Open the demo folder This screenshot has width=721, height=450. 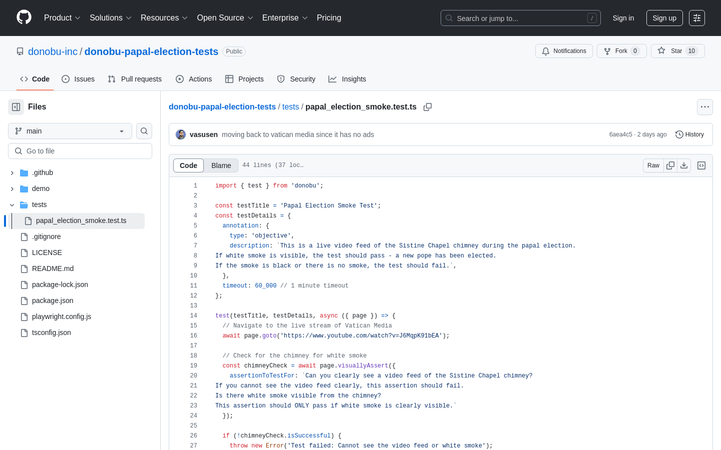(41, 188)
